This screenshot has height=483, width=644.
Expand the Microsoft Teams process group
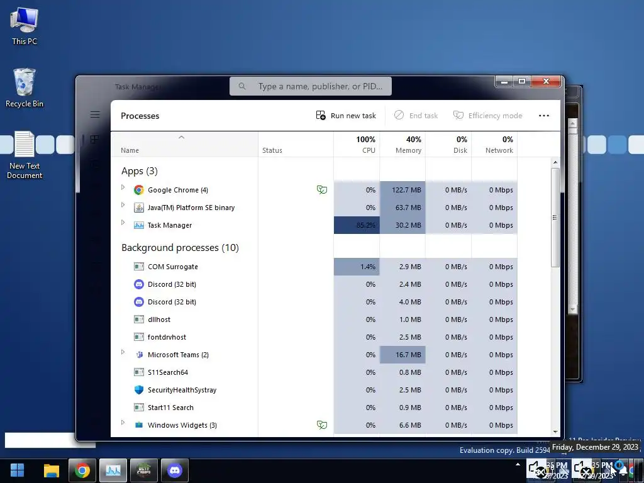tap(123, 352)
